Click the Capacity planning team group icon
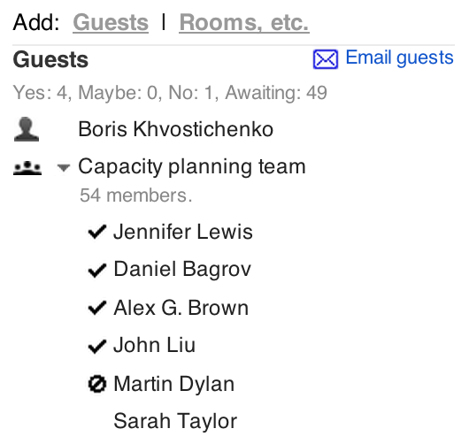The image size is (469, 444). click(x=27, y=168)
